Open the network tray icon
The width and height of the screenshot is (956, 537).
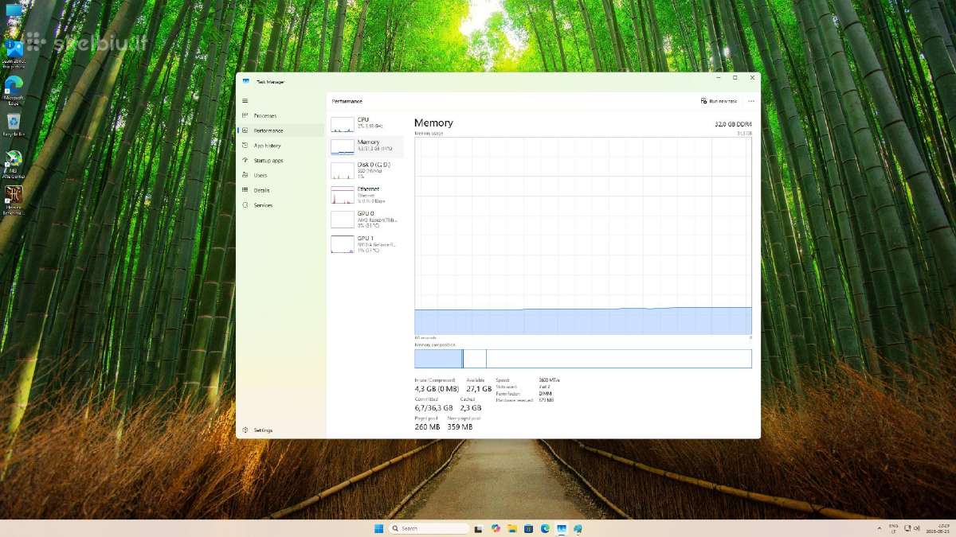click(908, 527)
